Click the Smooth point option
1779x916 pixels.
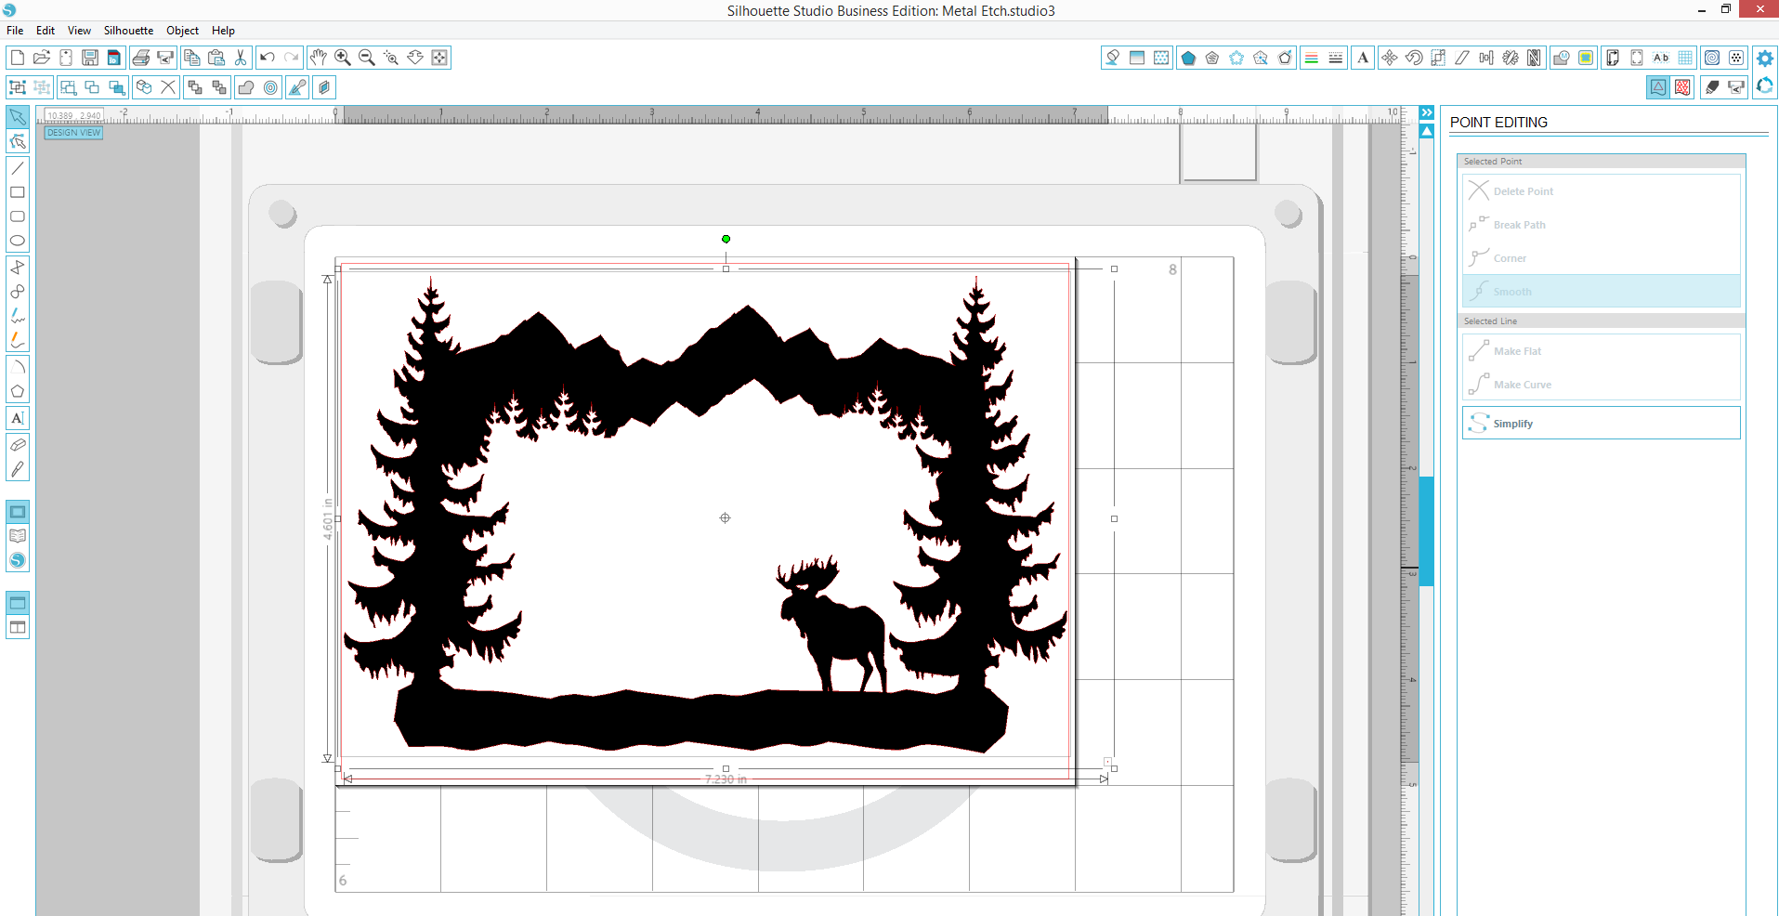(x=1602, y=292)
